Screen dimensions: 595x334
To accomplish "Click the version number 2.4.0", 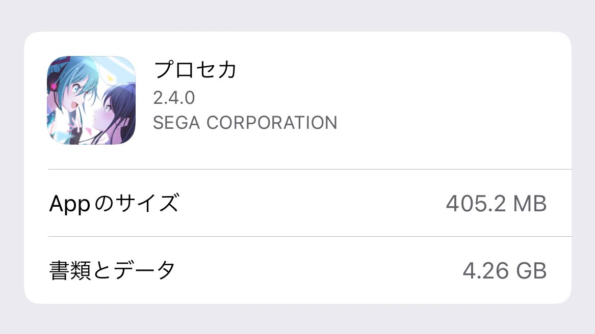I will tap(174, 98).
